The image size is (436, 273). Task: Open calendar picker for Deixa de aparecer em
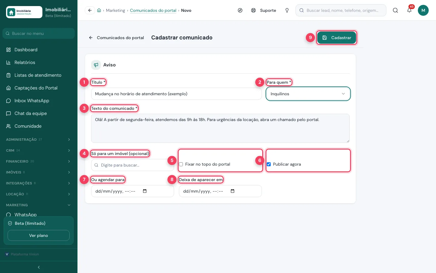point(233,191)
